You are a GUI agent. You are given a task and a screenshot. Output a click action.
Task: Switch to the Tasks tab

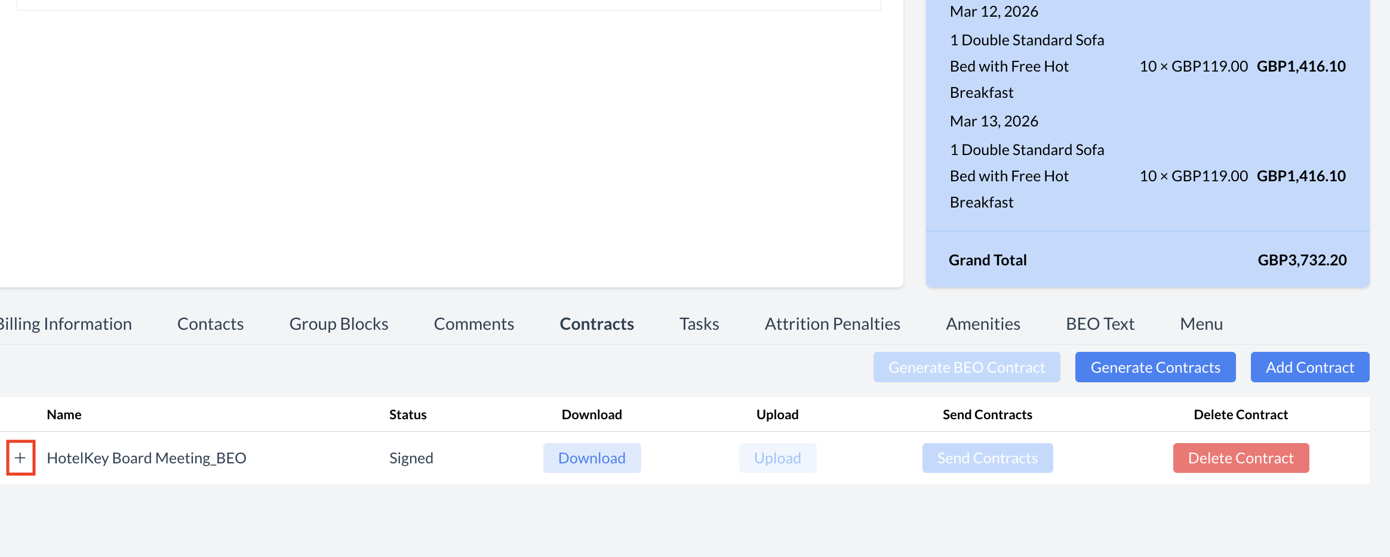pyautogui.click(x=699, y=324)
